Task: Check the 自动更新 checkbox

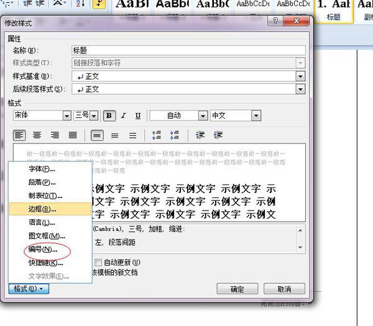Action: pyautogui.click(x=98, y=263)
